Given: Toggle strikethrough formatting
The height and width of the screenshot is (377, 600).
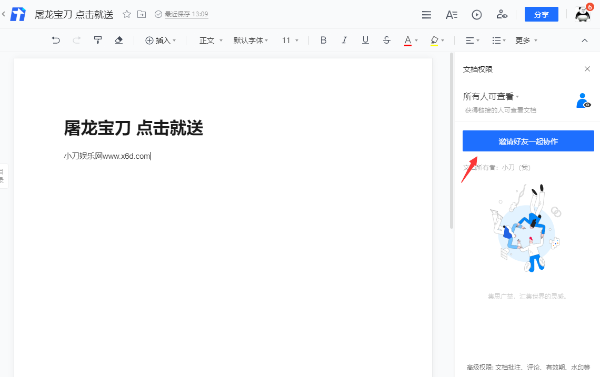Looking at the screenshot, I should [386, 40].
